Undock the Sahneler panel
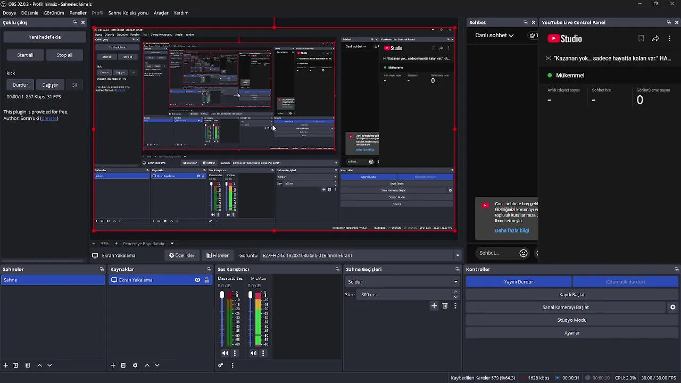The width and height of the screenshot is (681, 383). pos(102,269)
